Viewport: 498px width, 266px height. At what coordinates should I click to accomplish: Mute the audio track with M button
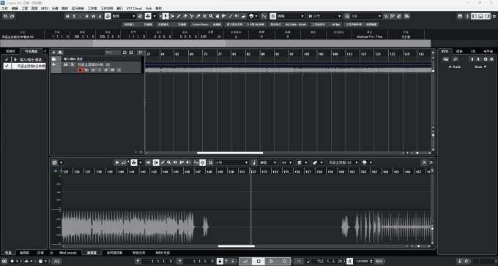66,65
